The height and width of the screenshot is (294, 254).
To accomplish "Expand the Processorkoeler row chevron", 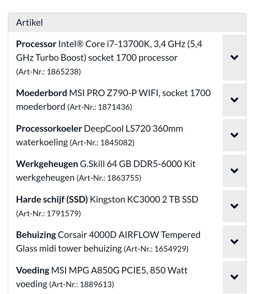I will (x=234, y=135).
